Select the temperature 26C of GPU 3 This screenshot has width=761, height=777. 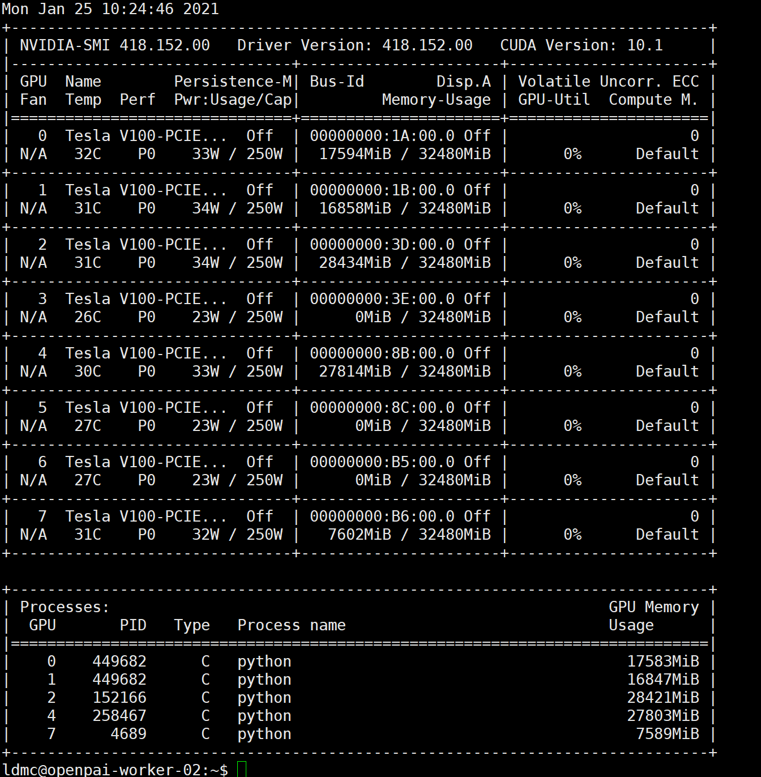tap(87, 317)
